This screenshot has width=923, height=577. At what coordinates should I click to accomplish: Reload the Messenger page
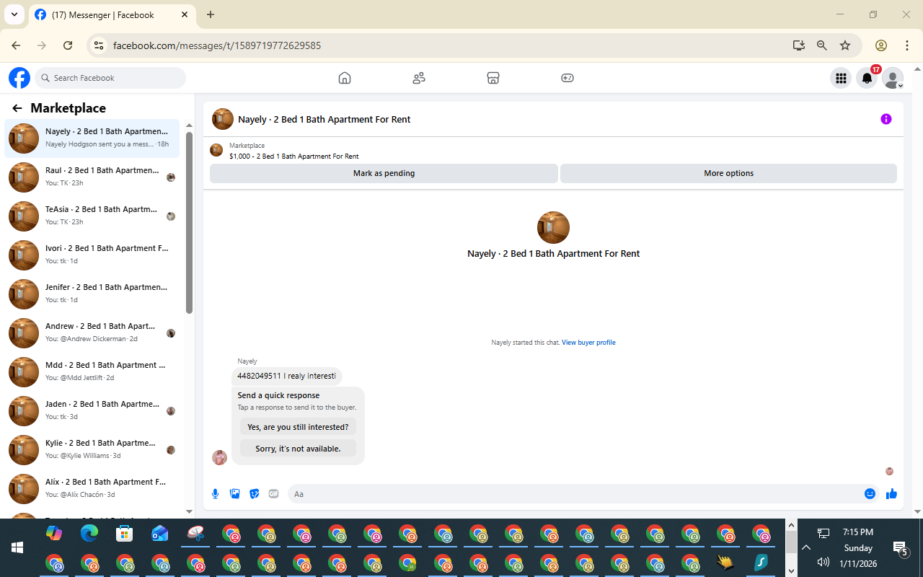(68, 45)
